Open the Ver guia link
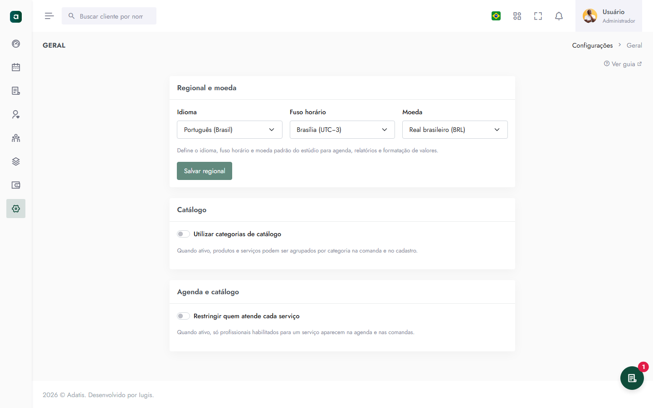The height and width of the screenshot is (408, 653). [x=623, y=64]
